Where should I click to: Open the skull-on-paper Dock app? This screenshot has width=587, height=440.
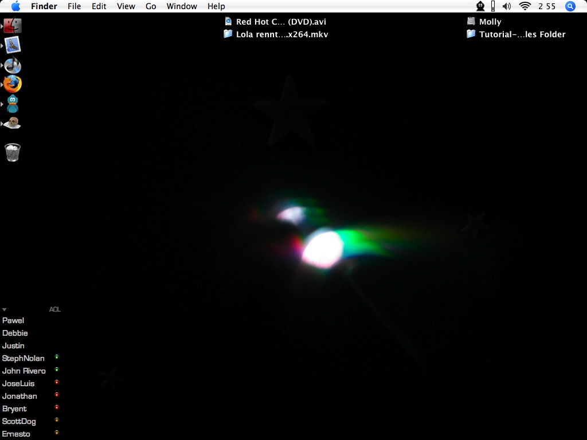coord(12,123)
